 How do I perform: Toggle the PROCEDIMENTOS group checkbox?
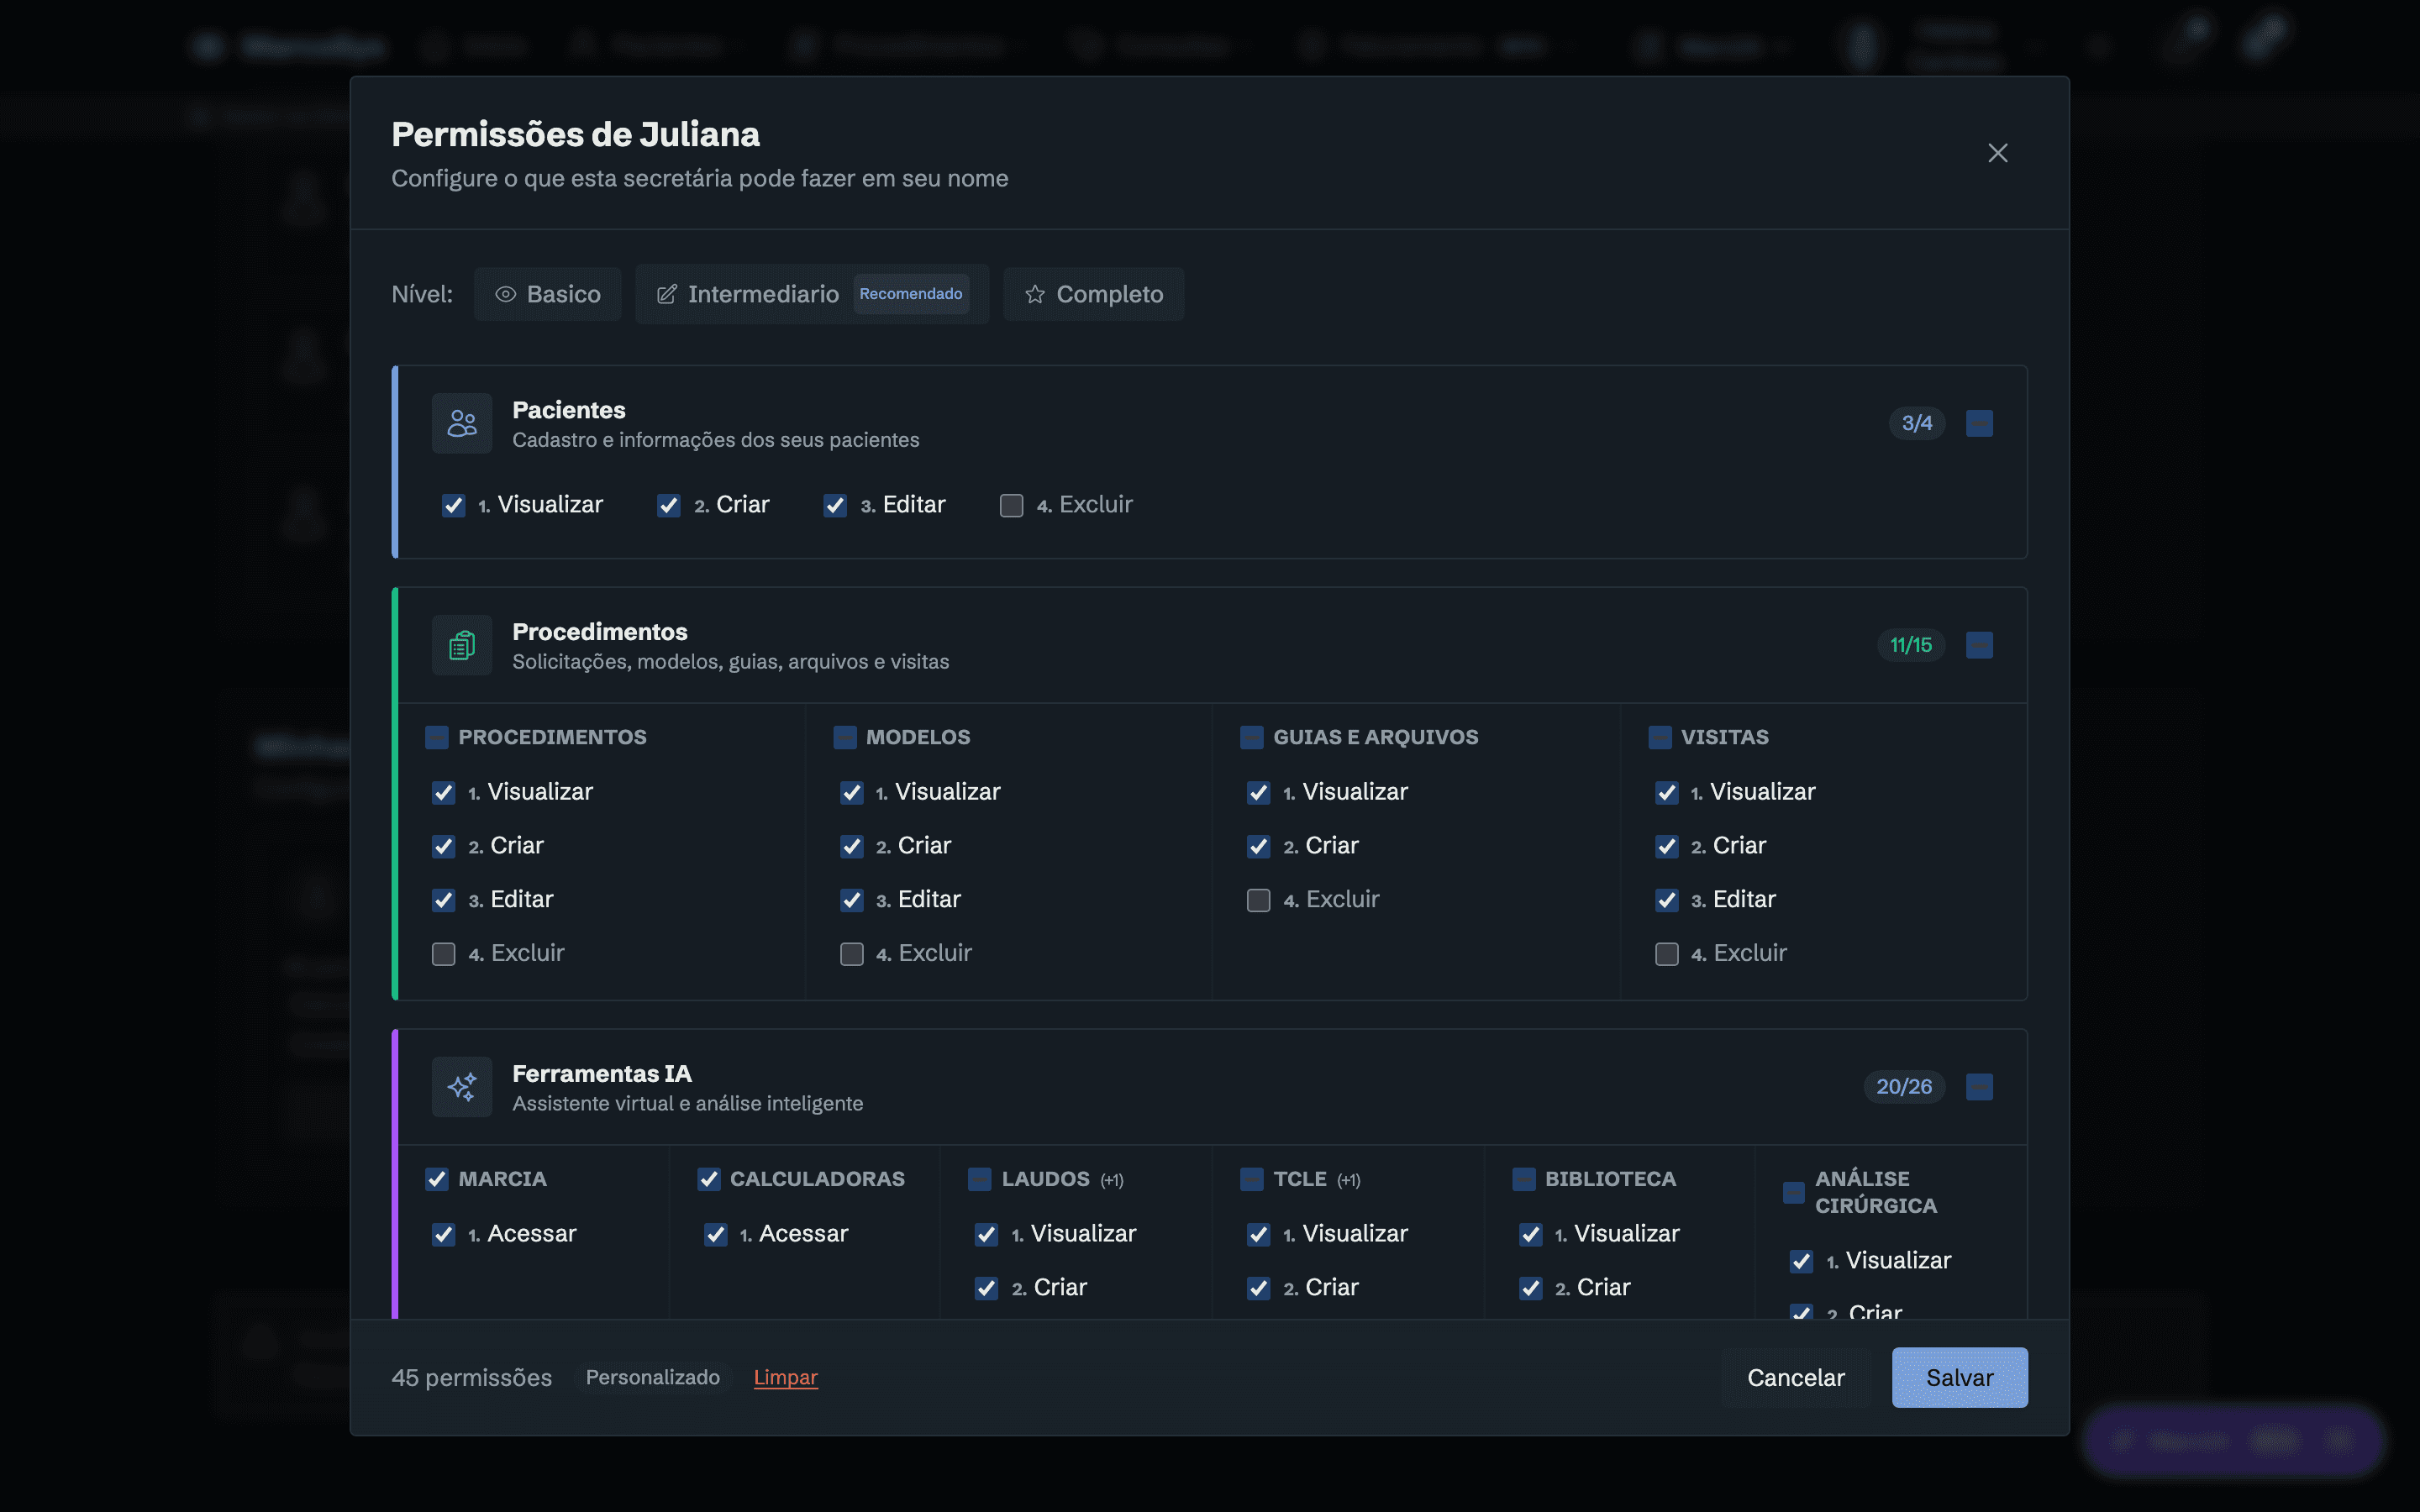[437, 738]
